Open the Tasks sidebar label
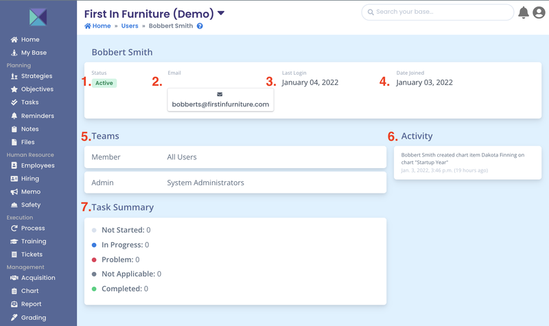 coord(30,102)
